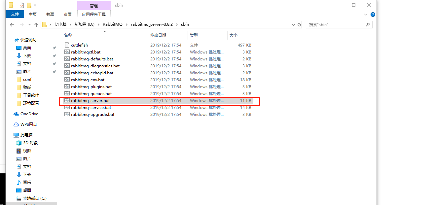Sort files by 类型 column header
The height and width of the screenshot is (205, 434).
coord(194,35)
